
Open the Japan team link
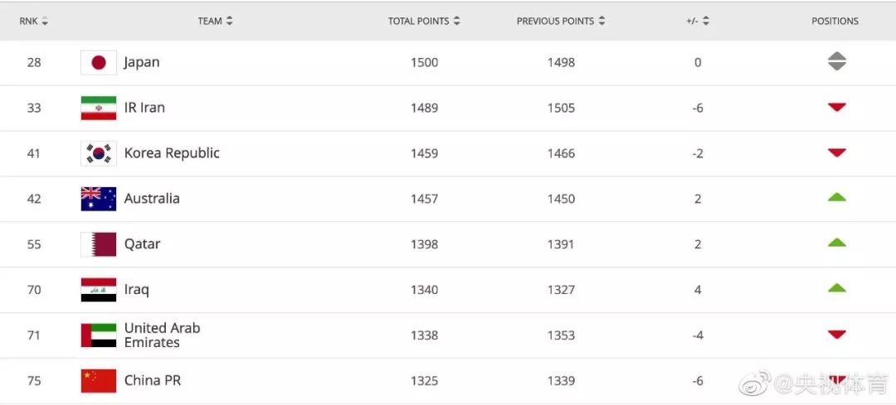click(x=142, y=62)
